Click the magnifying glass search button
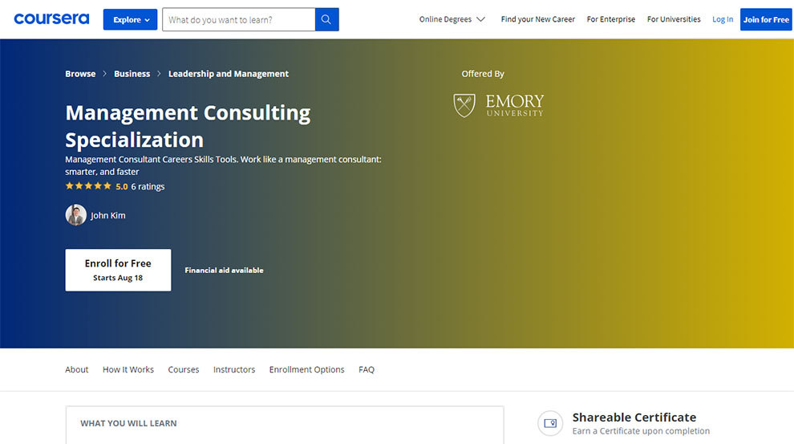Screen dimensions: 794x444 click(x=326, y=19)
